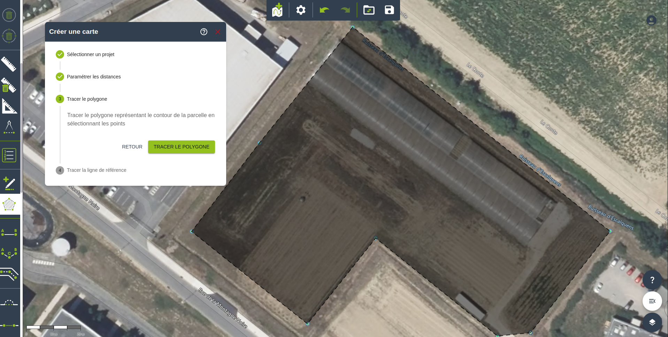Redo the undone action

click(345, 10)
